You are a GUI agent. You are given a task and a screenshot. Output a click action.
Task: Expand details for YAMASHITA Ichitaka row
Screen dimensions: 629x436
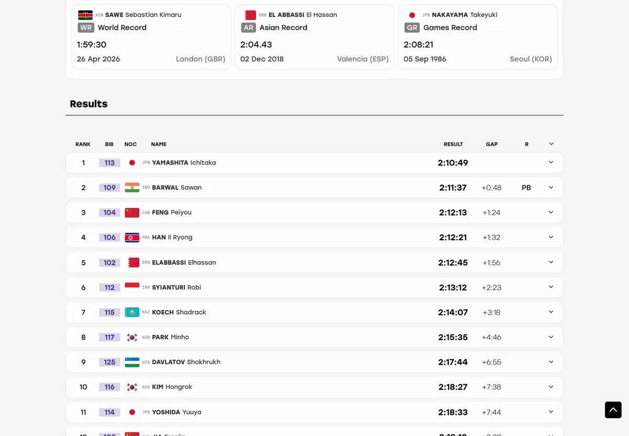(x=551, y=162)
